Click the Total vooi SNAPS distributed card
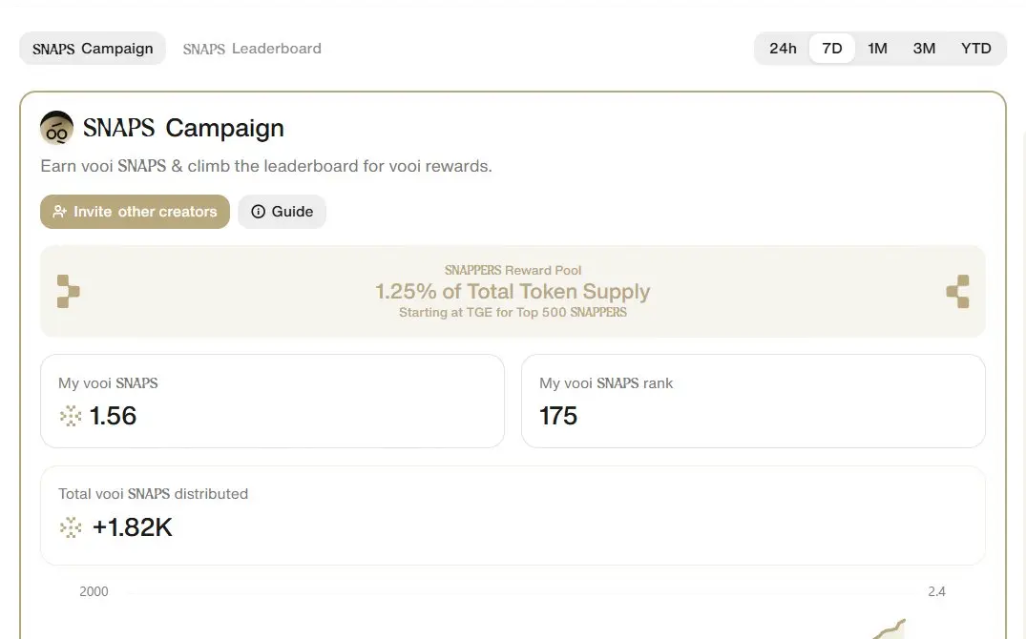The image size is (1026, 639). coord(513,515)
